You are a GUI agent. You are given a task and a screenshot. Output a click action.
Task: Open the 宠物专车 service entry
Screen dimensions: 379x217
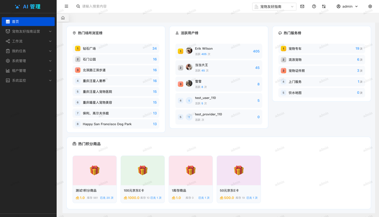click(x=322, y=49)
